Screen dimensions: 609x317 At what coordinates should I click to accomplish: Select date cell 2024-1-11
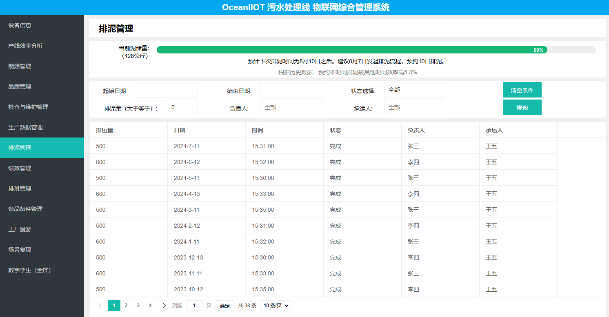(x=207, y=242)
